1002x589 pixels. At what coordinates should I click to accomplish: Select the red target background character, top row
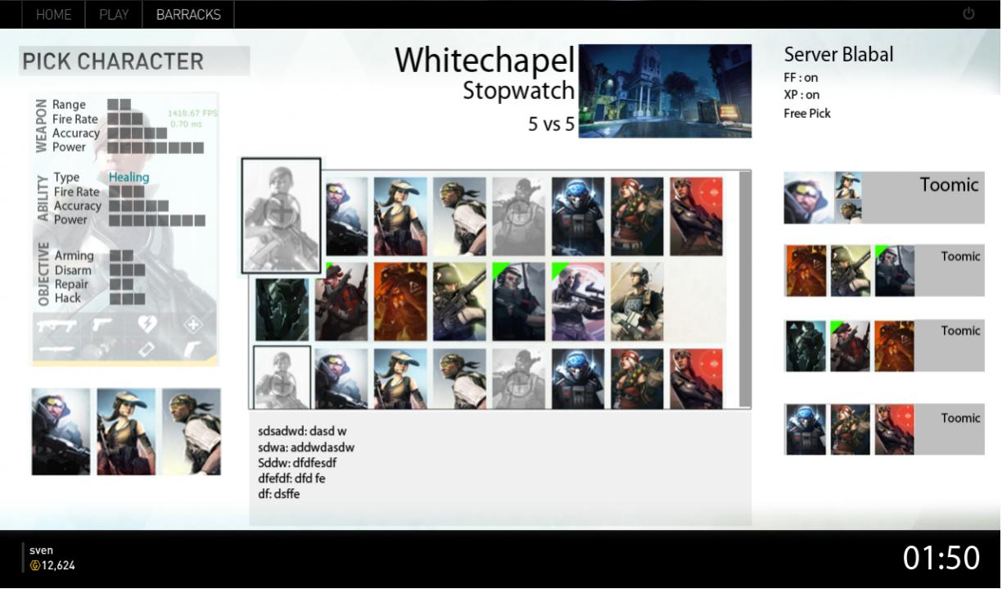[x=696, y=216]
